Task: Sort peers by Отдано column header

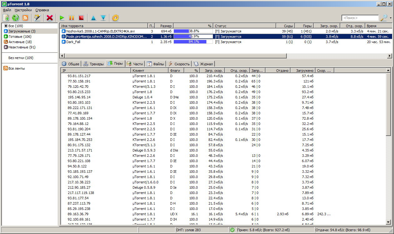Action: pos(278,71)
